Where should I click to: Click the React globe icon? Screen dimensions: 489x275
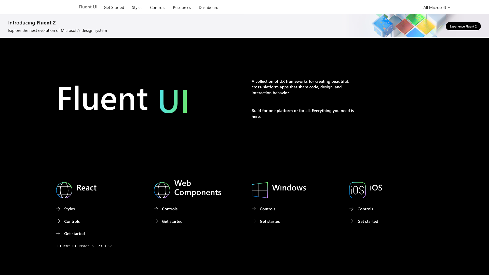click(64, 190)
